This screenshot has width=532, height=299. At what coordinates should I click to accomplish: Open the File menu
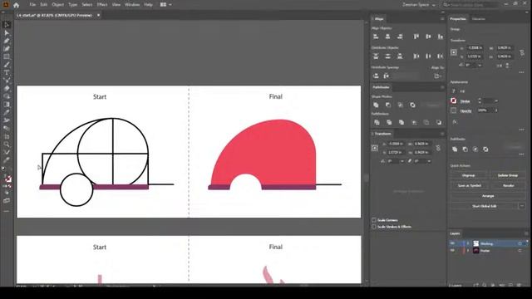32,5
